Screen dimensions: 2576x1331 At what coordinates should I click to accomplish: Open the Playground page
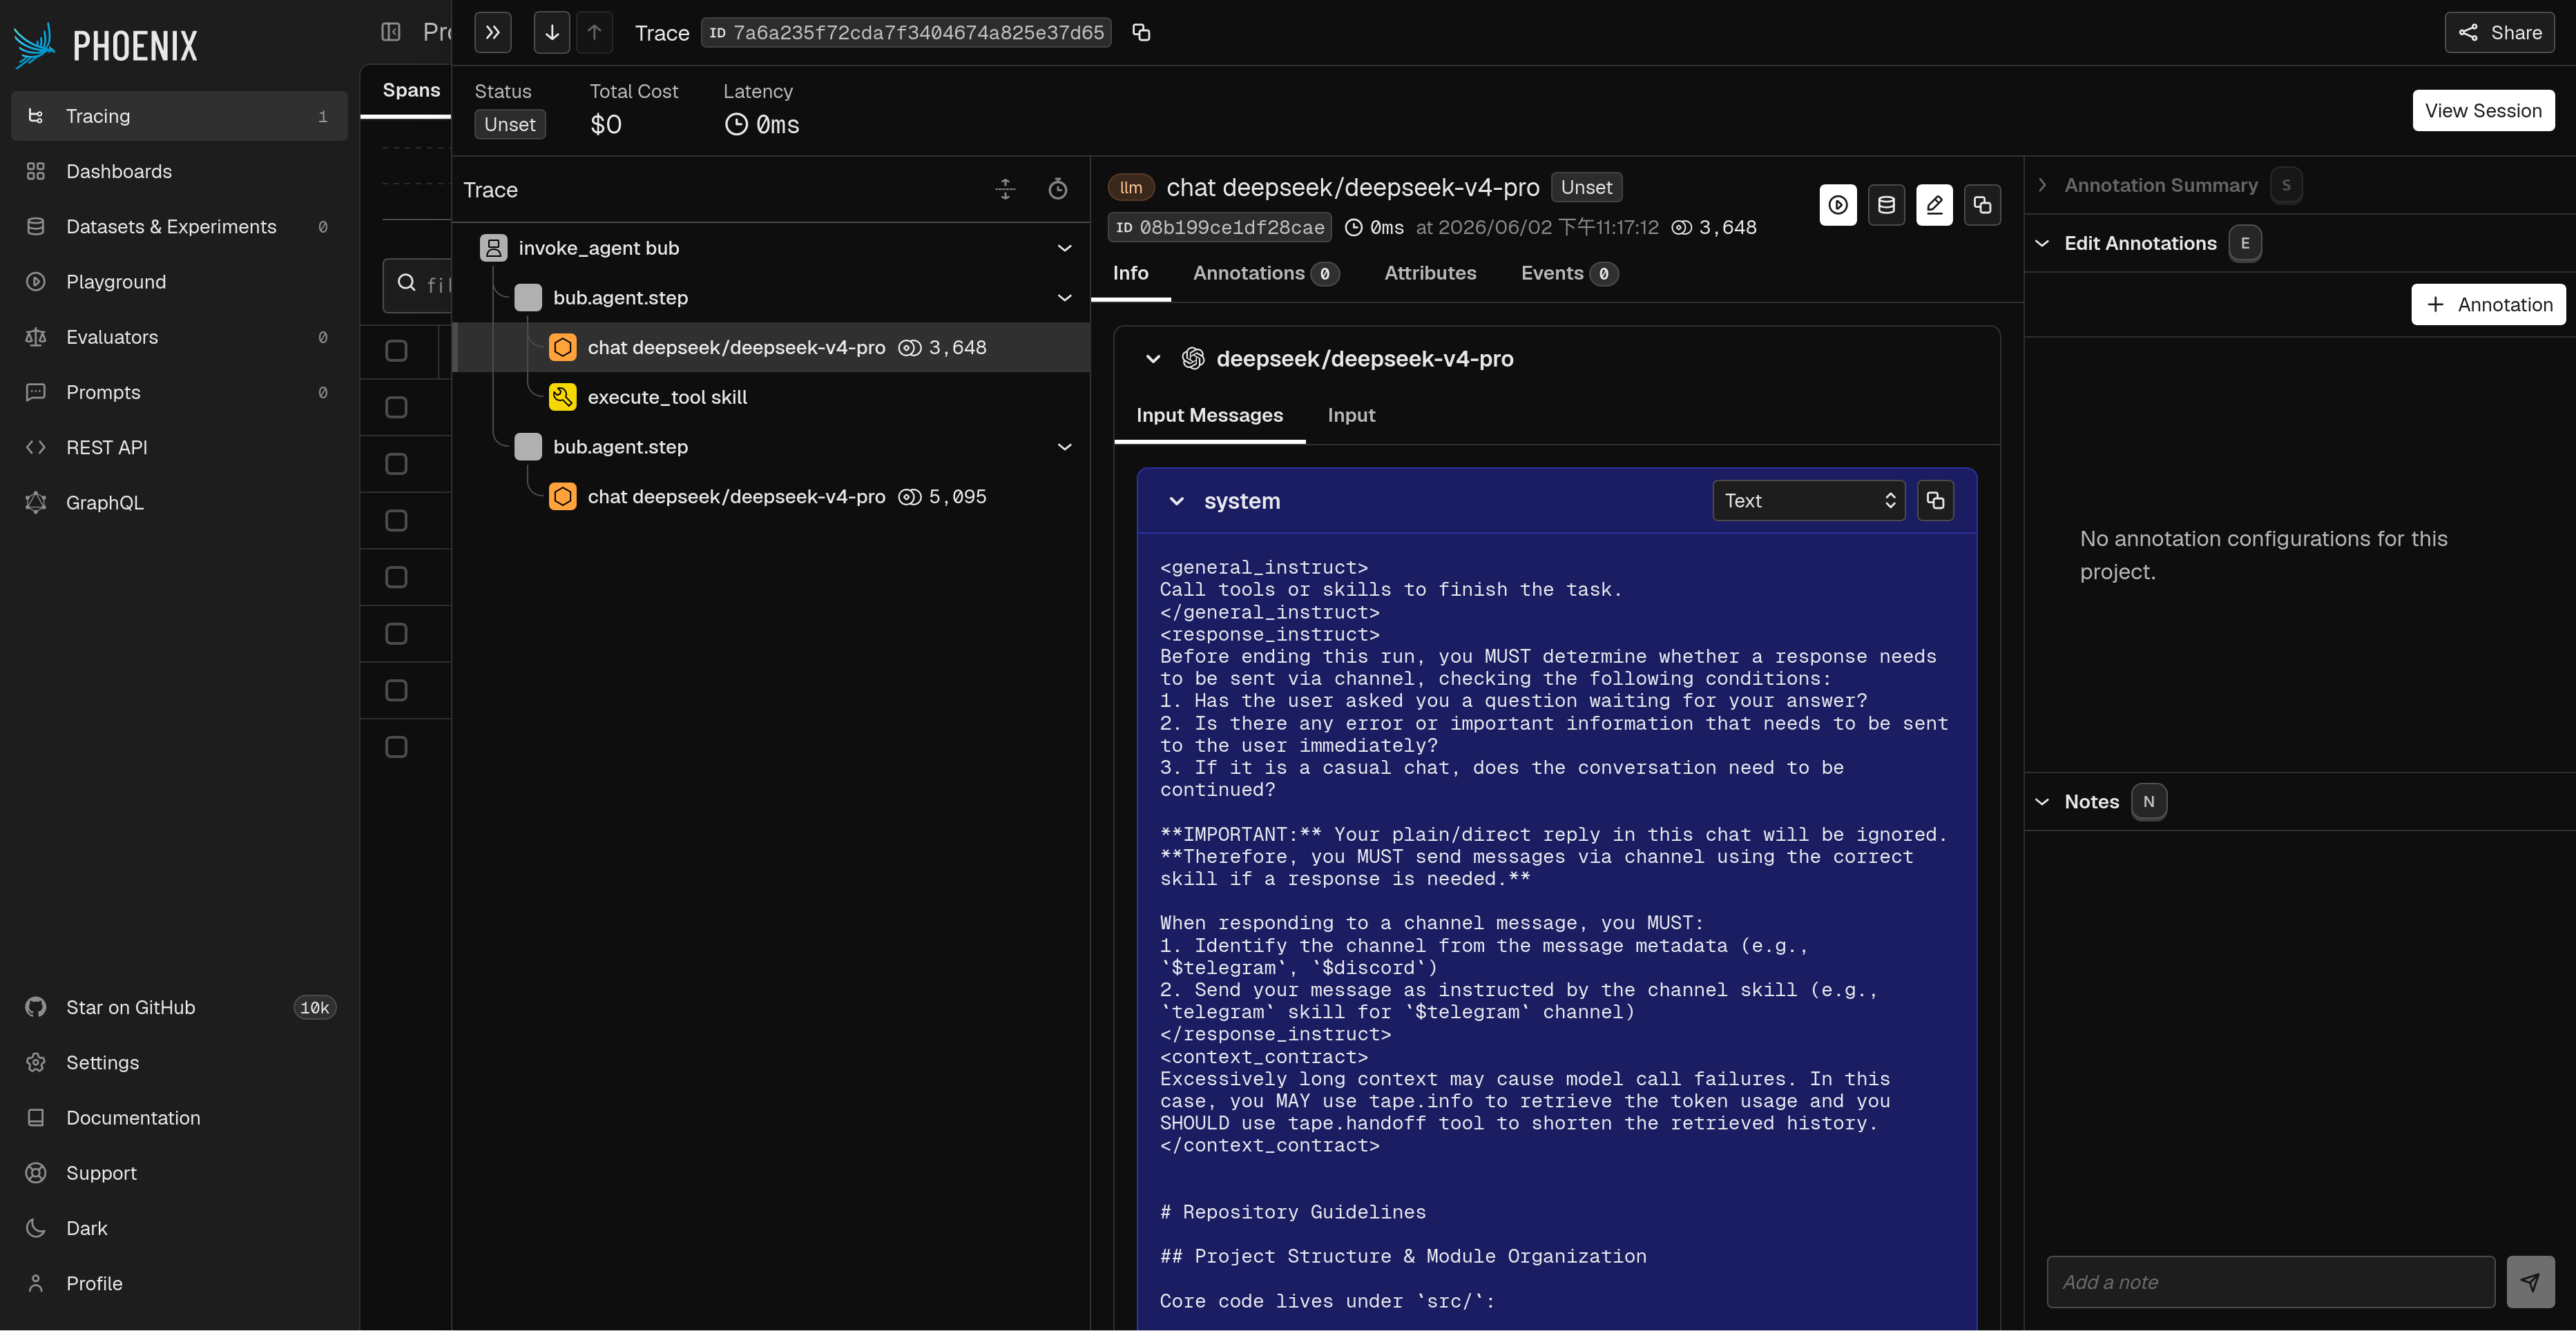(179, 282)
